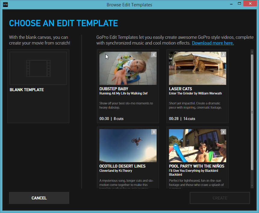This screenshot has width=259, height=213.
Task: Click the scrollbar down arrow
Action: pyautogui.click(x=252, y=186)
